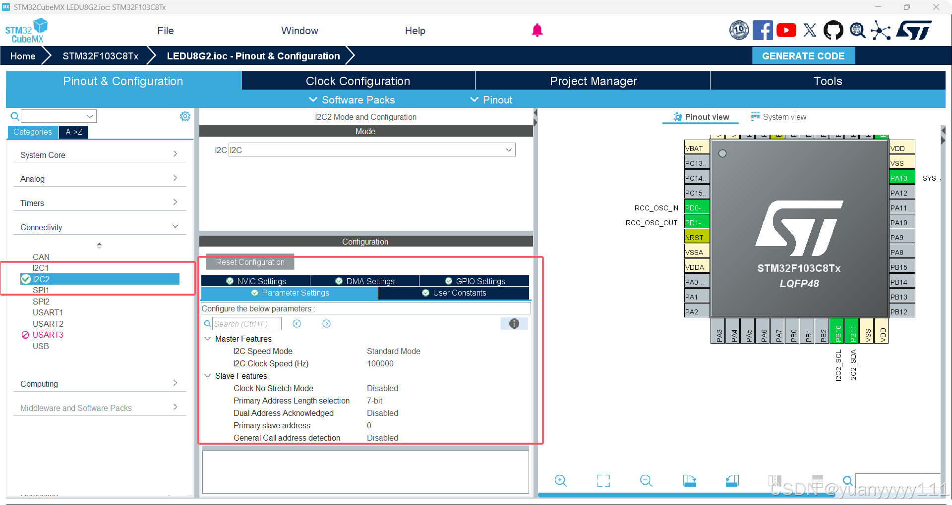Collapse the Master Features group
952x505 pixels.
(208, 339)
